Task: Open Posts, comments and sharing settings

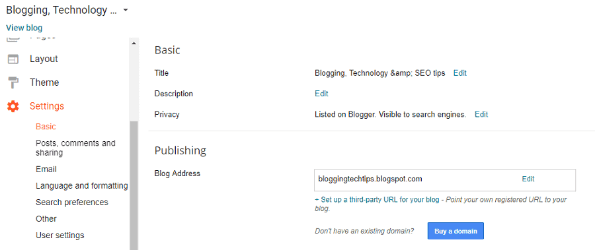Action: coord(75,148)
